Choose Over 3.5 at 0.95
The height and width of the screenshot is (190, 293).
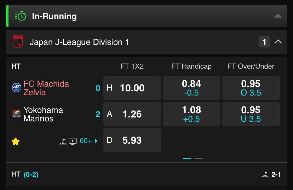point(251,88)
